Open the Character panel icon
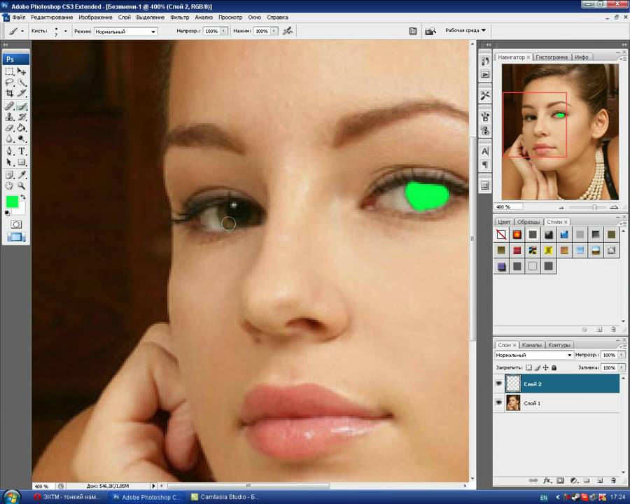Viewport: 630px width, 504px height. 485,151
